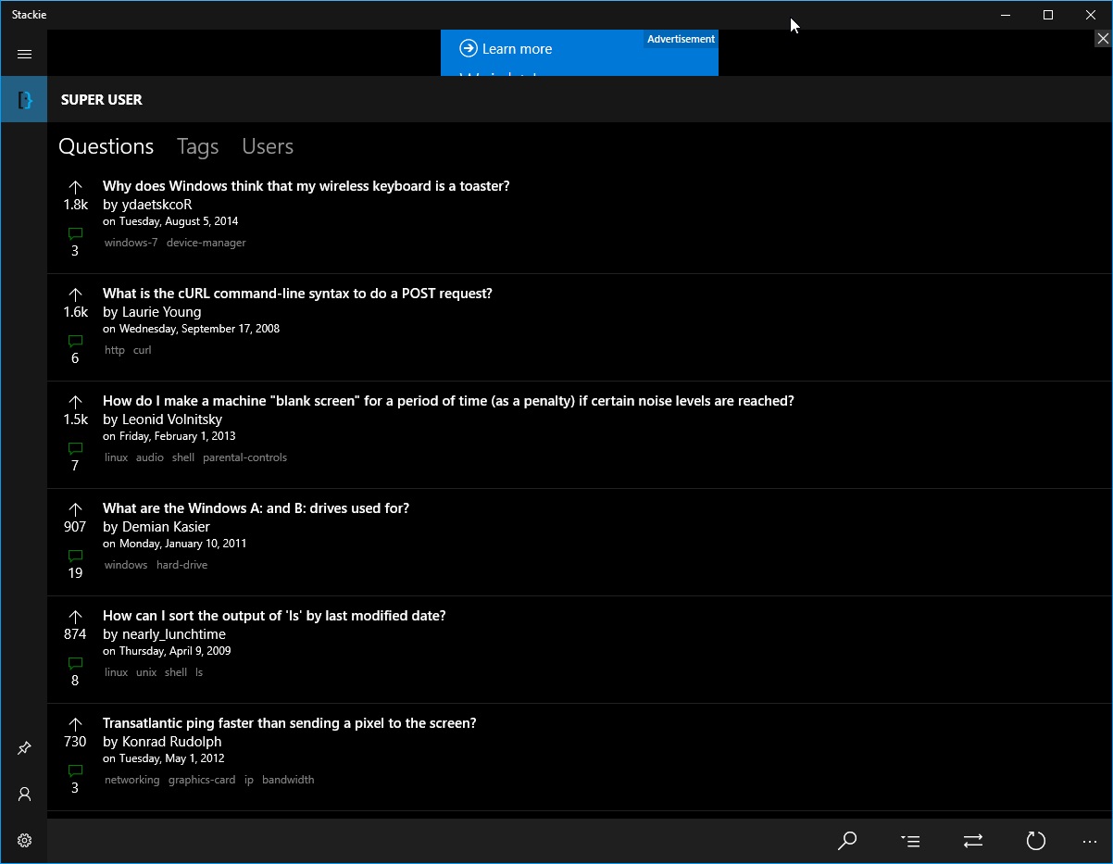Dismiss the advertisement banner

(x=1102, y=38)
